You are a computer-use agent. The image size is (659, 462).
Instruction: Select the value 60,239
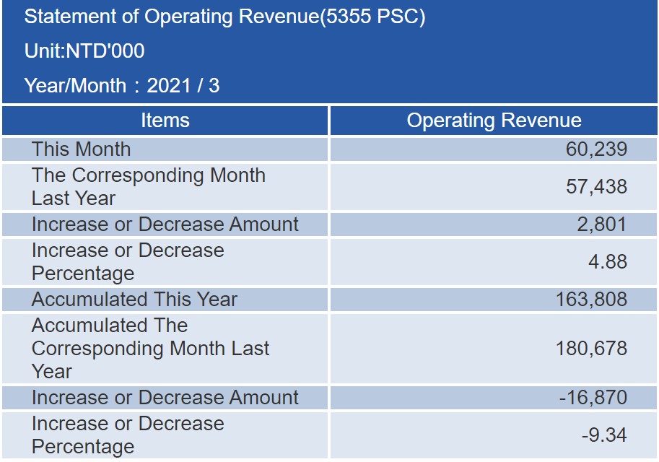[596, 149]
